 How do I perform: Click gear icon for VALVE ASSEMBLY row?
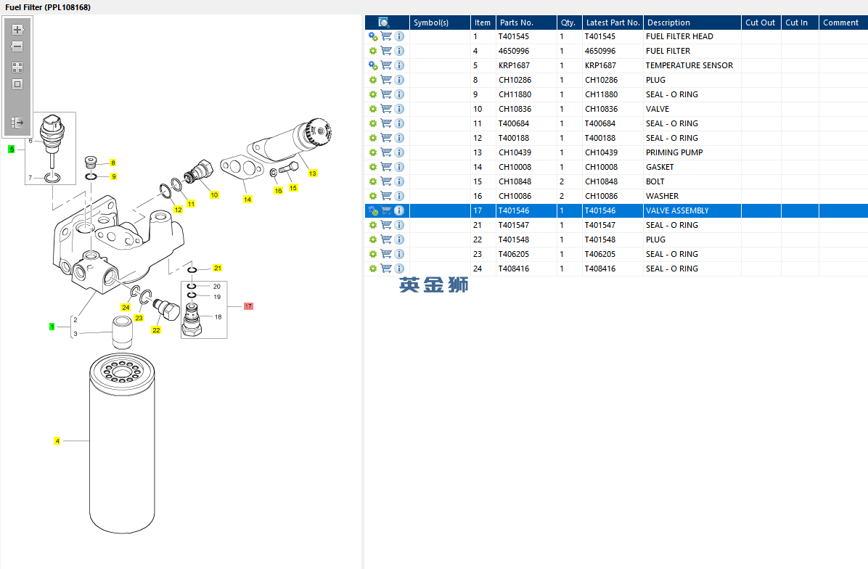tap(373, 211)
